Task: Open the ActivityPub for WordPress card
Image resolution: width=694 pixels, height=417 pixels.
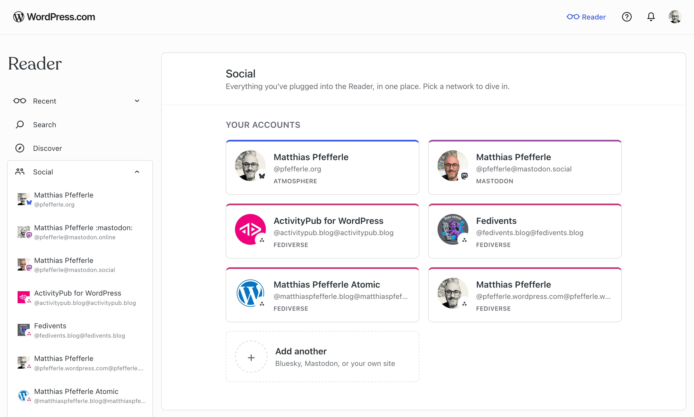Action: pos(322,231)
